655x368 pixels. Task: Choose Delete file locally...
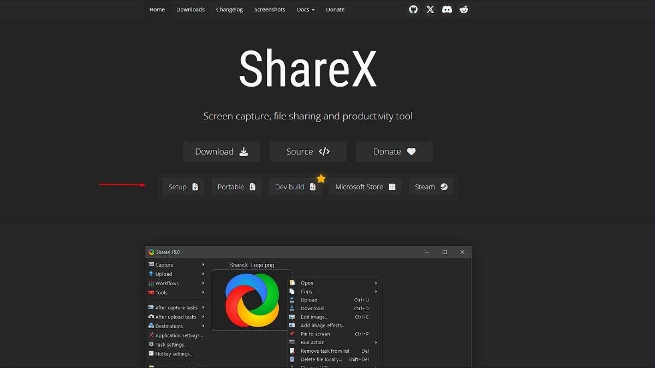pos(334,359)
